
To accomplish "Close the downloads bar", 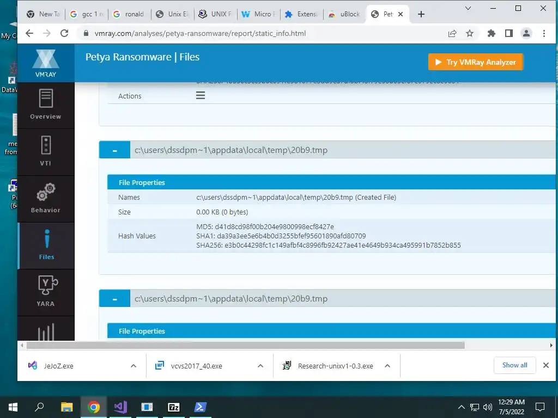I will point(546,365).
